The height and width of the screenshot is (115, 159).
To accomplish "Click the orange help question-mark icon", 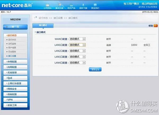I will (156, 26).
